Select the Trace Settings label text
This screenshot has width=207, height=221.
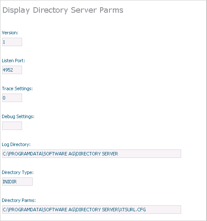(17, 88)
